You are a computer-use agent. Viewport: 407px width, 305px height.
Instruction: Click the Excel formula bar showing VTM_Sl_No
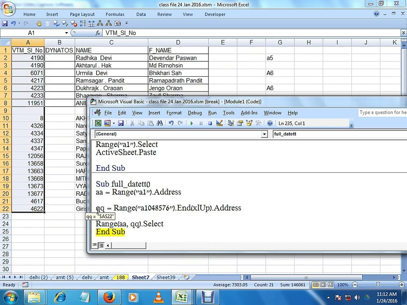coord(251,33)
